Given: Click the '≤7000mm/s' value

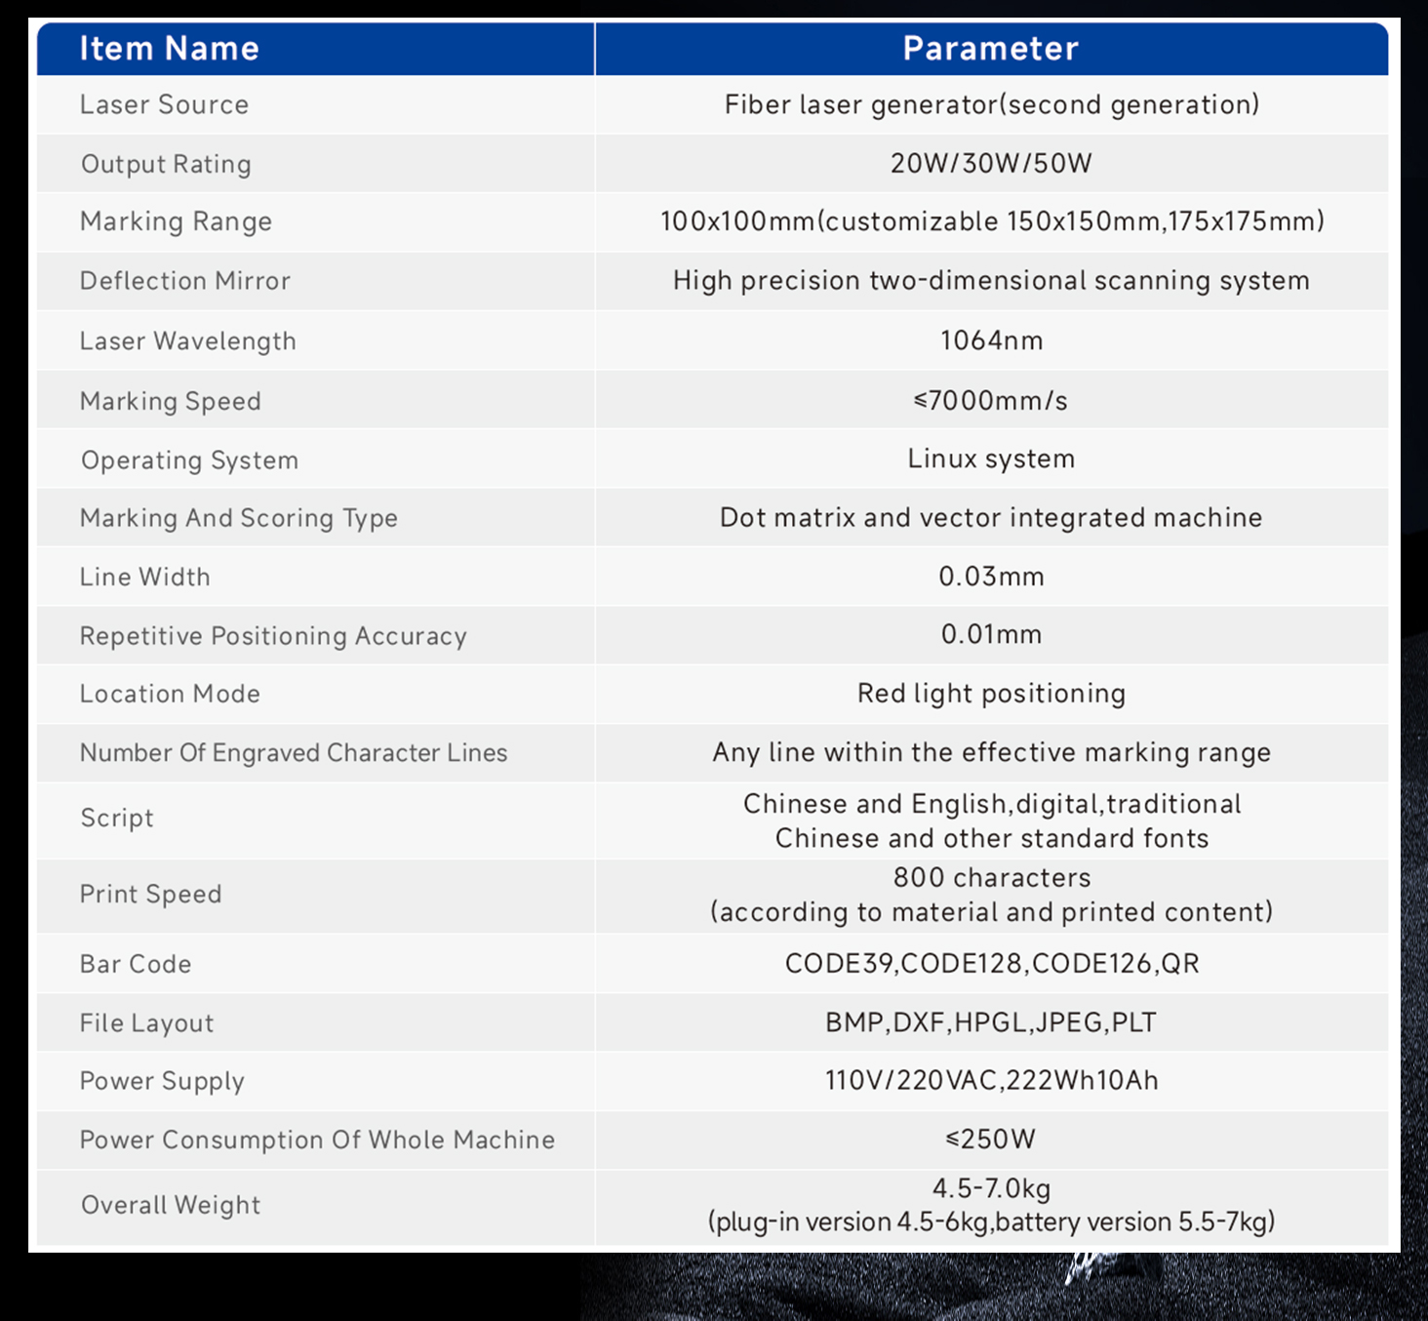Looking at the screenshot, I should [x=990, y=401].
